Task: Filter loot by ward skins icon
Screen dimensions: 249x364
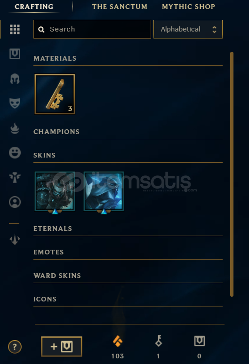Action: tap(15, 178)
